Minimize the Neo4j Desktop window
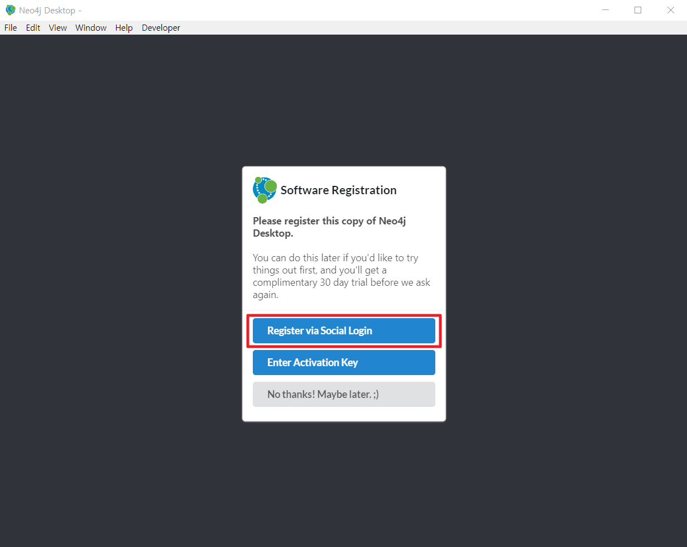The width and height of the screenshot is (687, 547). click(606, 10)
